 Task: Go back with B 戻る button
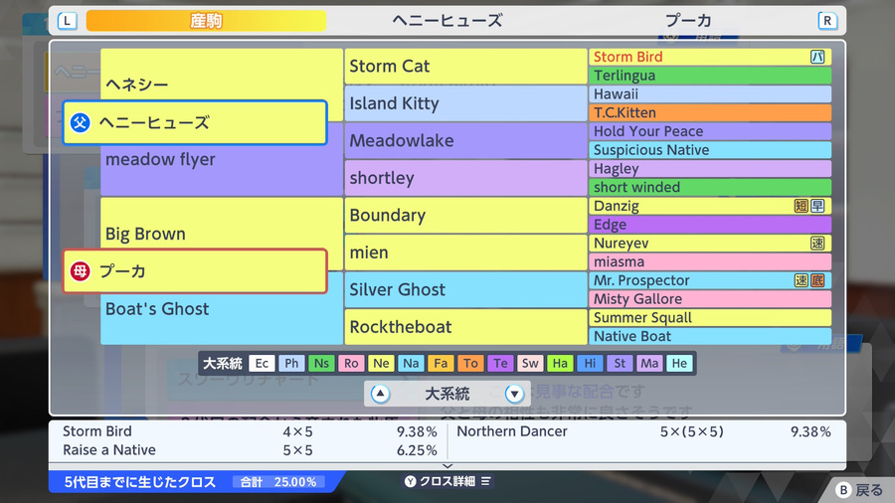click(x=859, y=490)
